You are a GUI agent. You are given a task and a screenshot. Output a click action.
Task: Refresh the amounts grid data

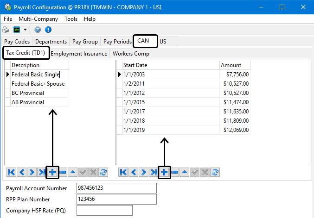pos(215,172)
